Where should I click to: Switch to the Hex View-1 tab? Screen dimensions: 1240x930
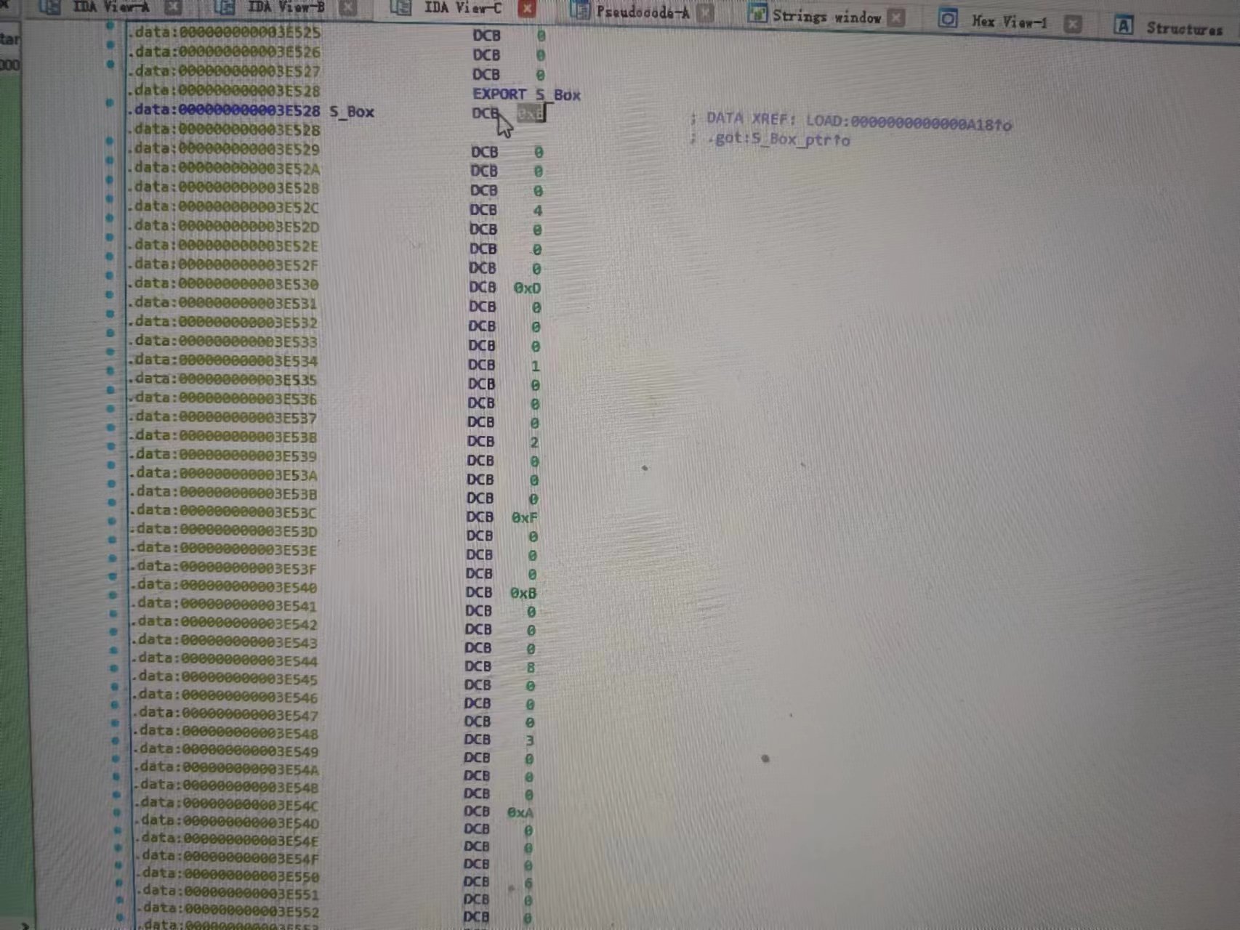tap(1010, 22)
